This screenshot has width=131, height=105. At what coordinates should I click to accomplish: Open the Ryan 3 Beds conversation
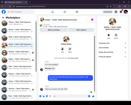(18, 97)
